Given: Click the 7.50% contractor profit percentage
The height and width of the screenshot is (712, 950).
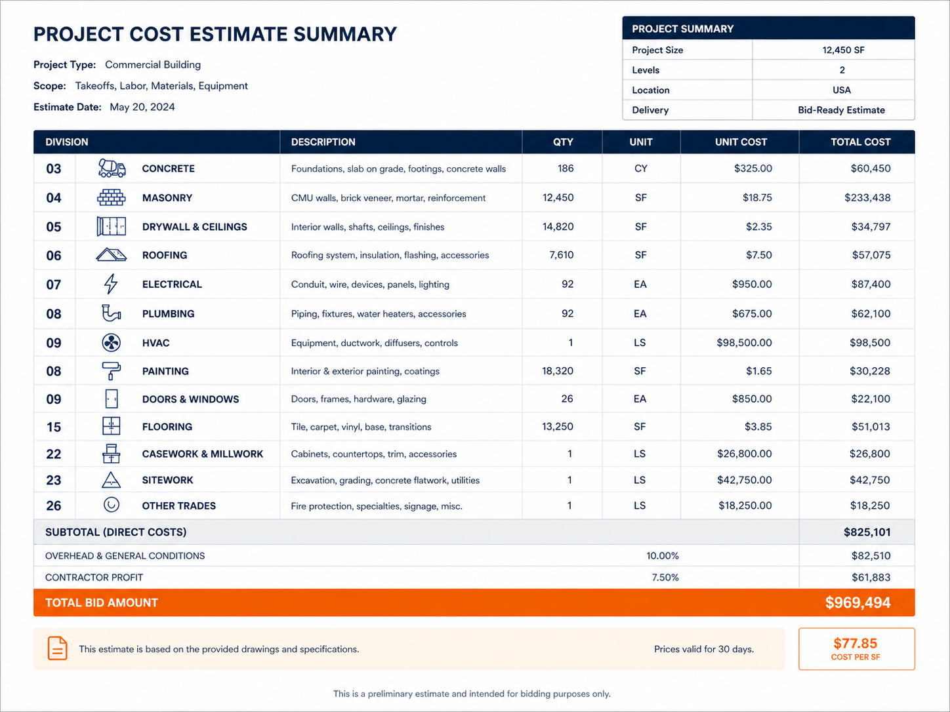Looking at the screenshot, I should pos(665,577).
